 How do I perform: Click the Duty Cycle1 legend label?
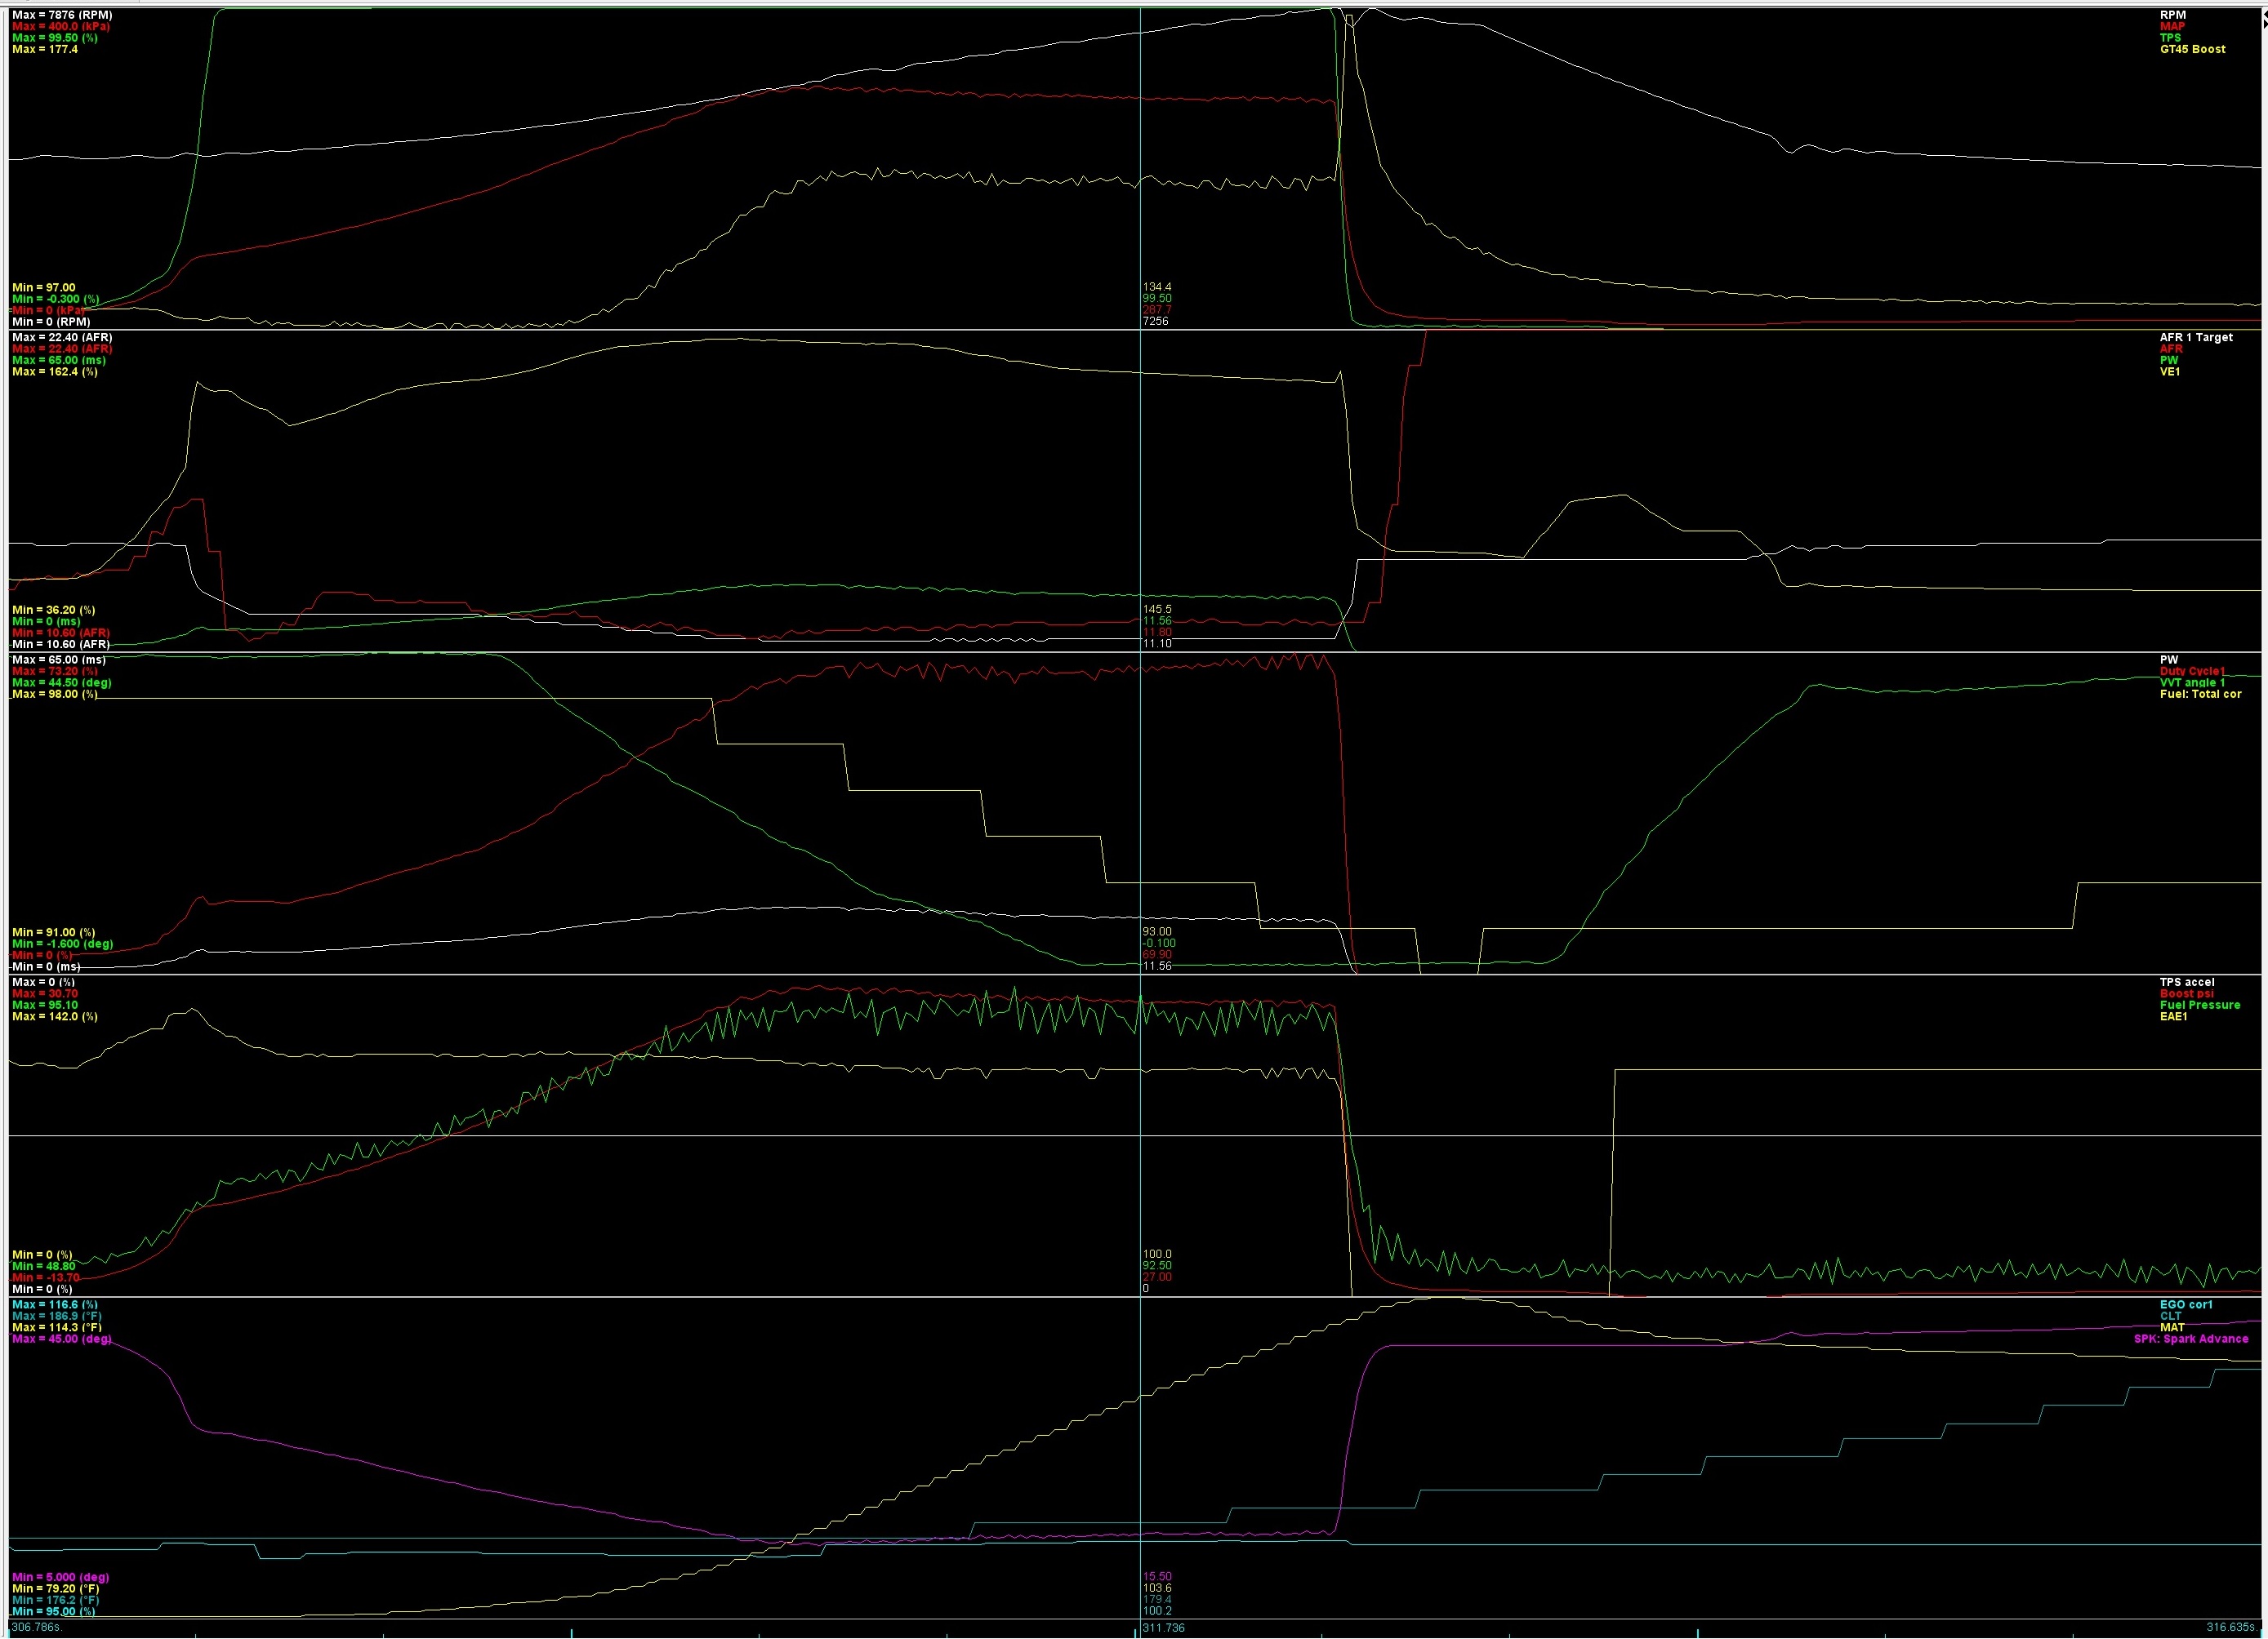point(2192,672)
